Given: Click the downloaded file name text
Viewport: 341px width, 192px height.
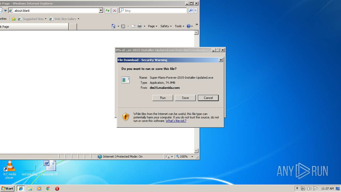Looking at the screenshot, I should pos(181,78).
